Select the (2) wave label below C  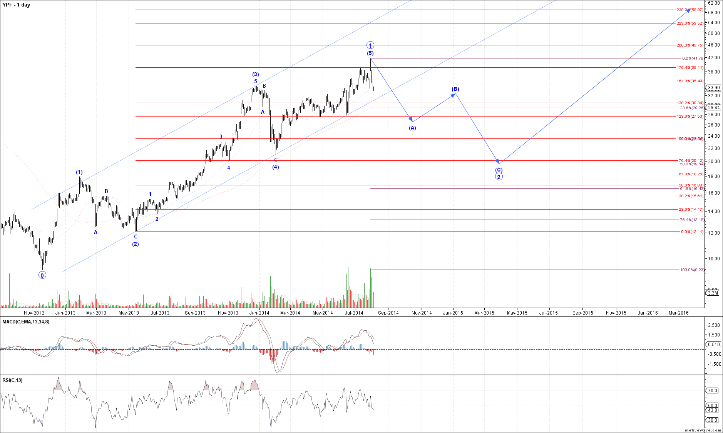pos(136,244)
